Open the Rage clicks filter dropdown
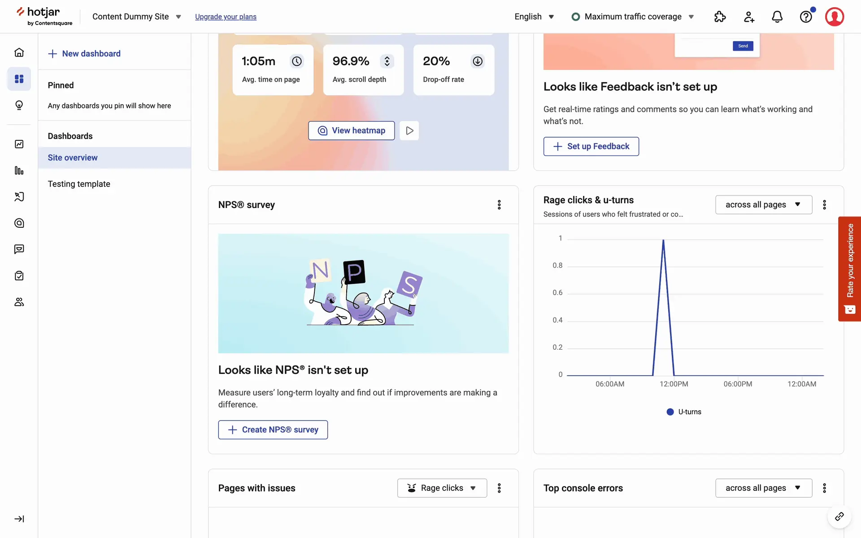 442,488
